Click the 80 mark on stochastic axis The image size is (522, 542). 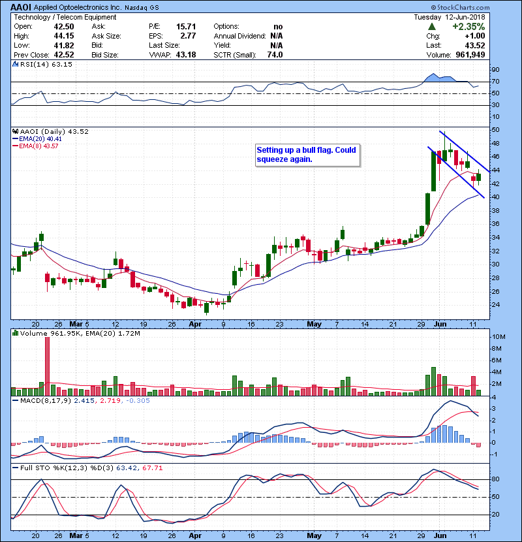click(495, 479)
